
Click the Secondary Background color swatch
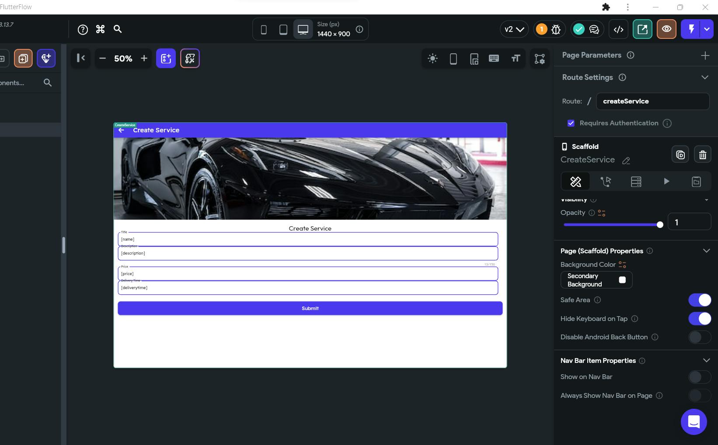[622, 280]
